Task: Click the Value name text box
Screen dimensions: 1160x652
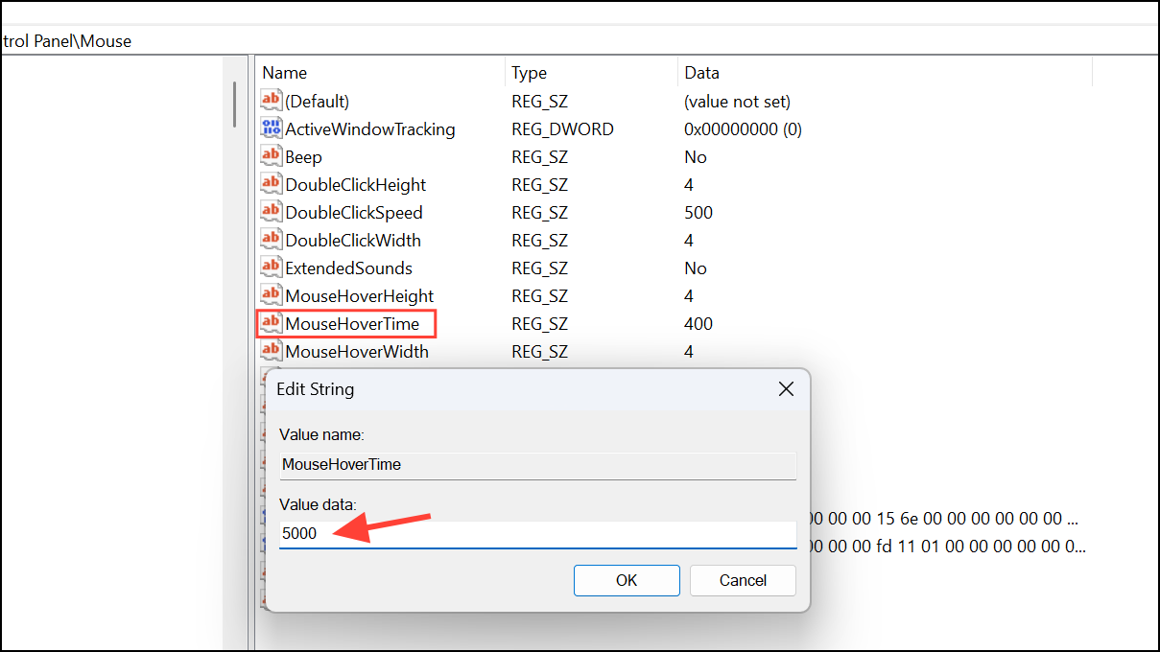Action: [x=537, y=465]
